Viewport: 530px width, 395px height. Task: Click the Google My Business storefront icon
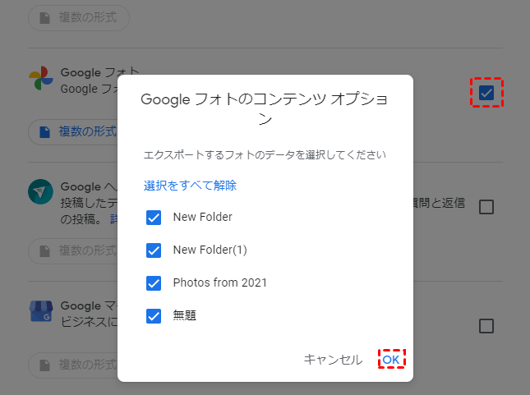pos(41,311)
